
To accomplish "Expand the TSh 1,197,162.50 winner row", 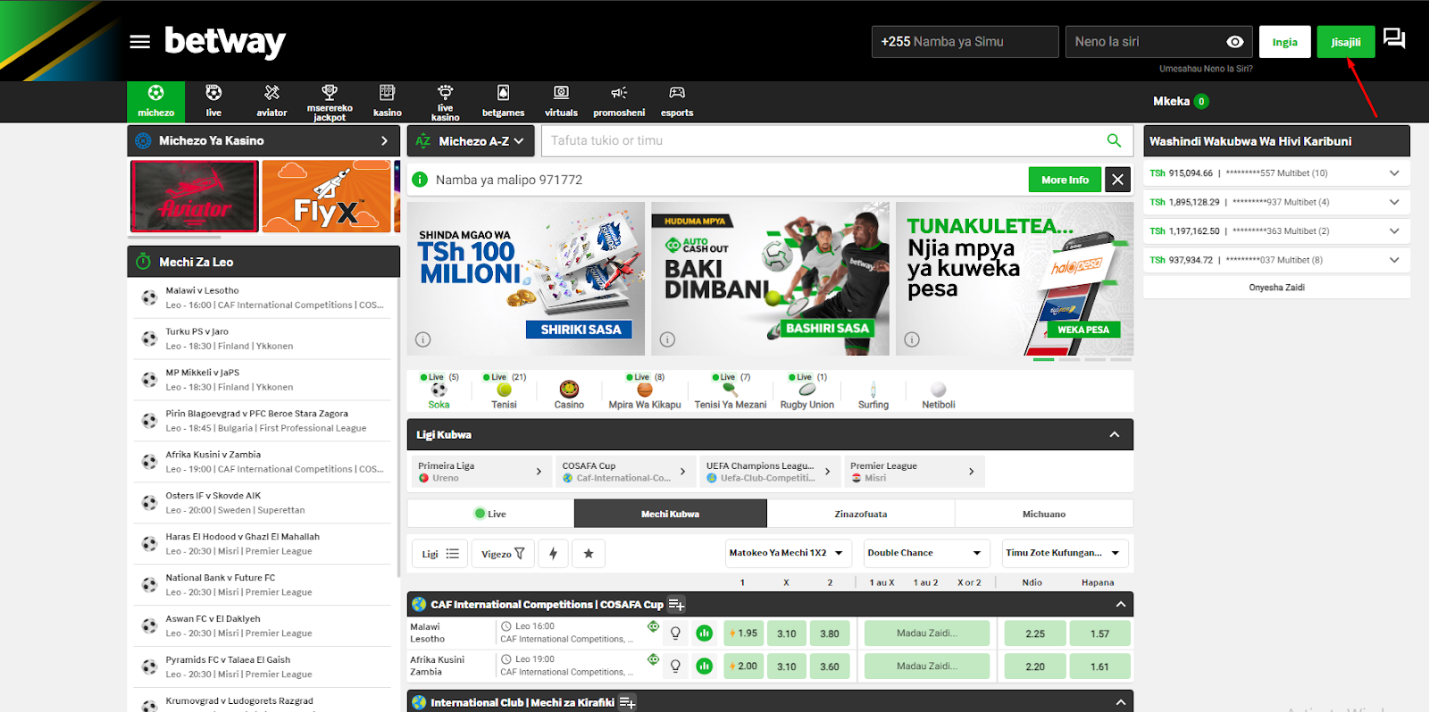I will pos(1394,231).
